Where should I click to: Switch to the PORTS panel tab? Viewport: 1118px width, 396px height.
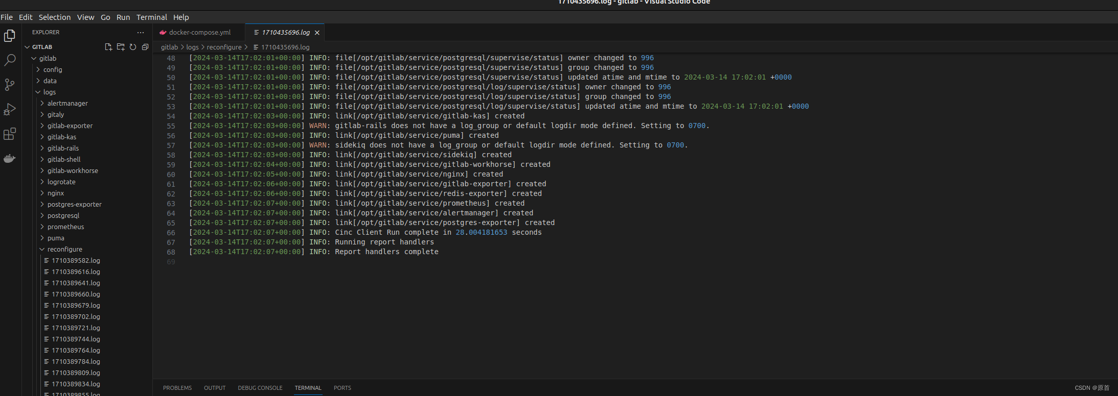click(x=343, y=388)
